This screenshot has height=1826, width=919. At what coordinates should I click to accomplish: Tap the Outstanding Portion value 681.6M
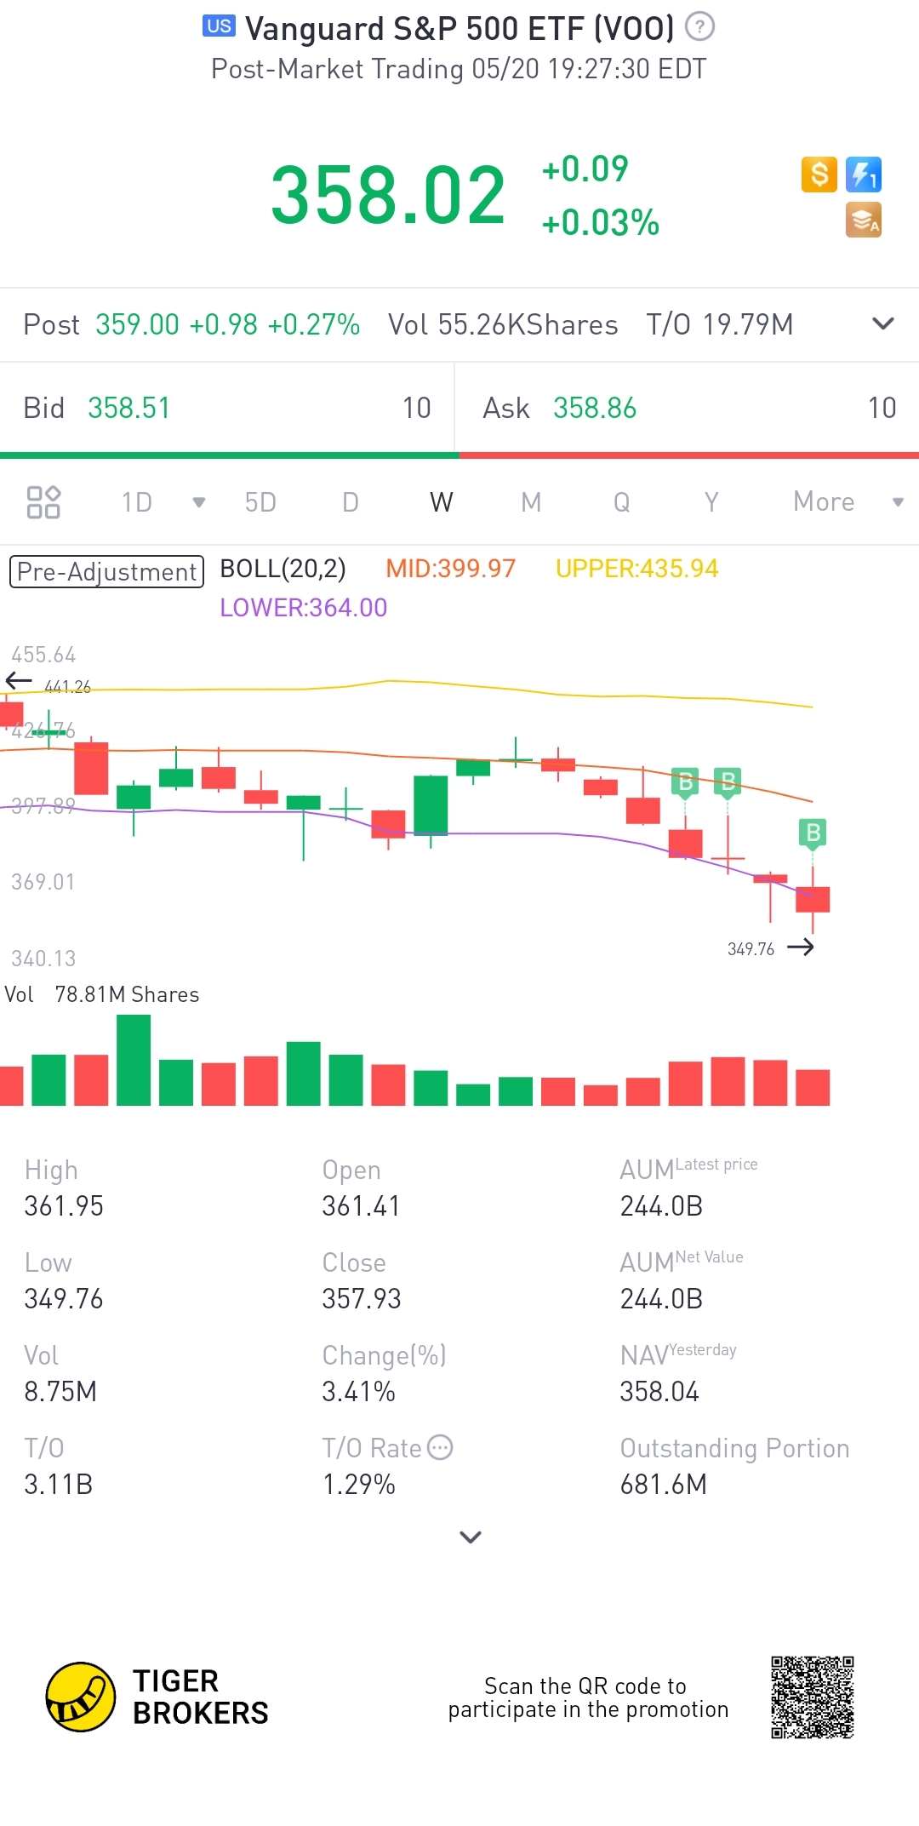pos(664,1485)
